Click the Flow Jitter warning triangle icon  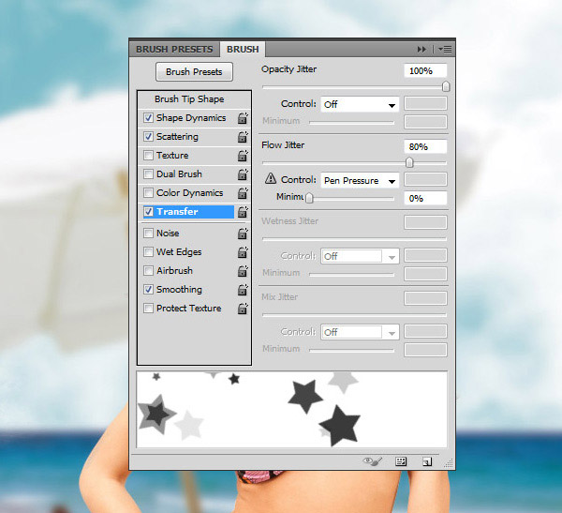pyautogui.click(x=271, y=178)
